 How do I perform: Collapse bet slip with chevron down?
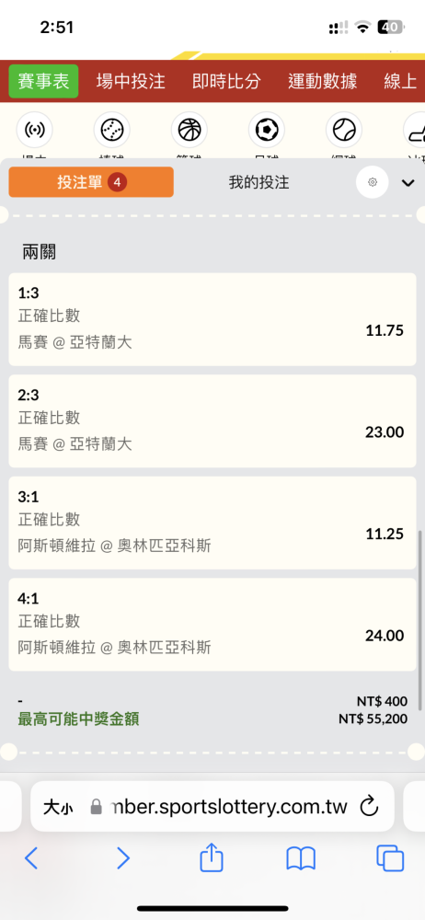[408, 183]
